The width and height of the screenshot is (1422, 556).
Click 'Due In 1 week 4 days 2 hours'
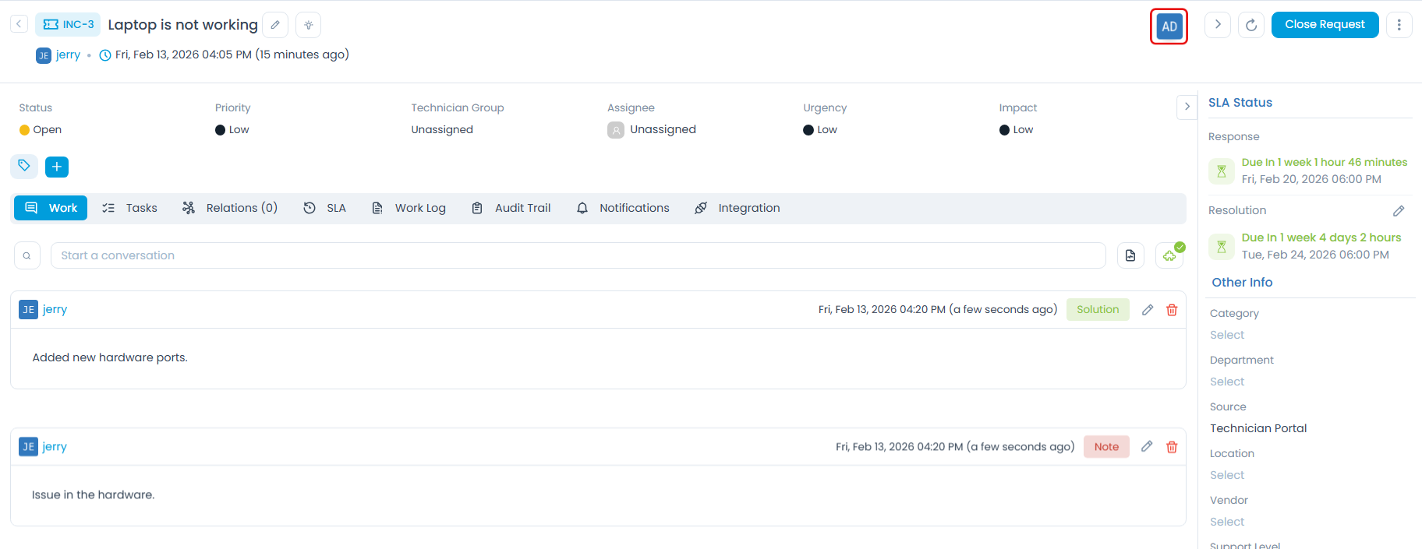[x=1321, y=238]
